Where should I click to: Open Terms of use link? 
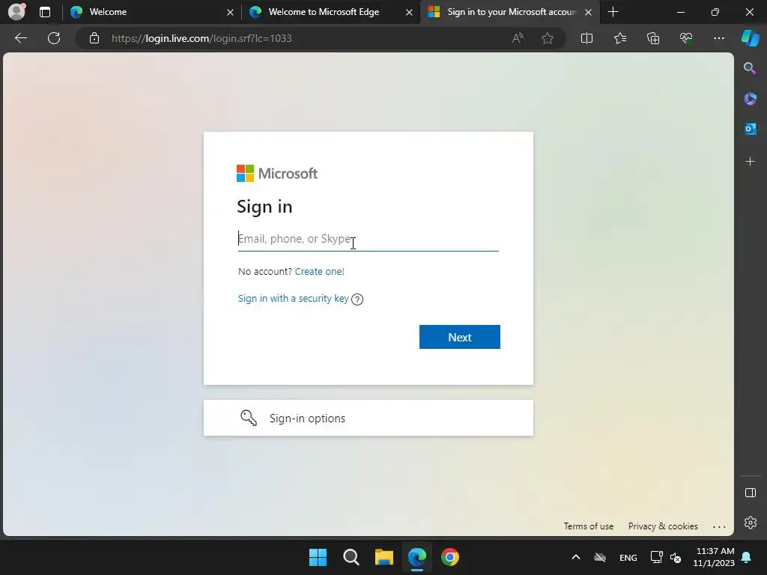589,526
